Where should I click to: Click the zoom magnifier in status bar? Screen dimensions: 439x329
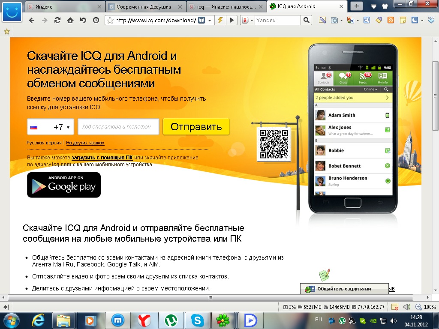[x=418, y=307]
